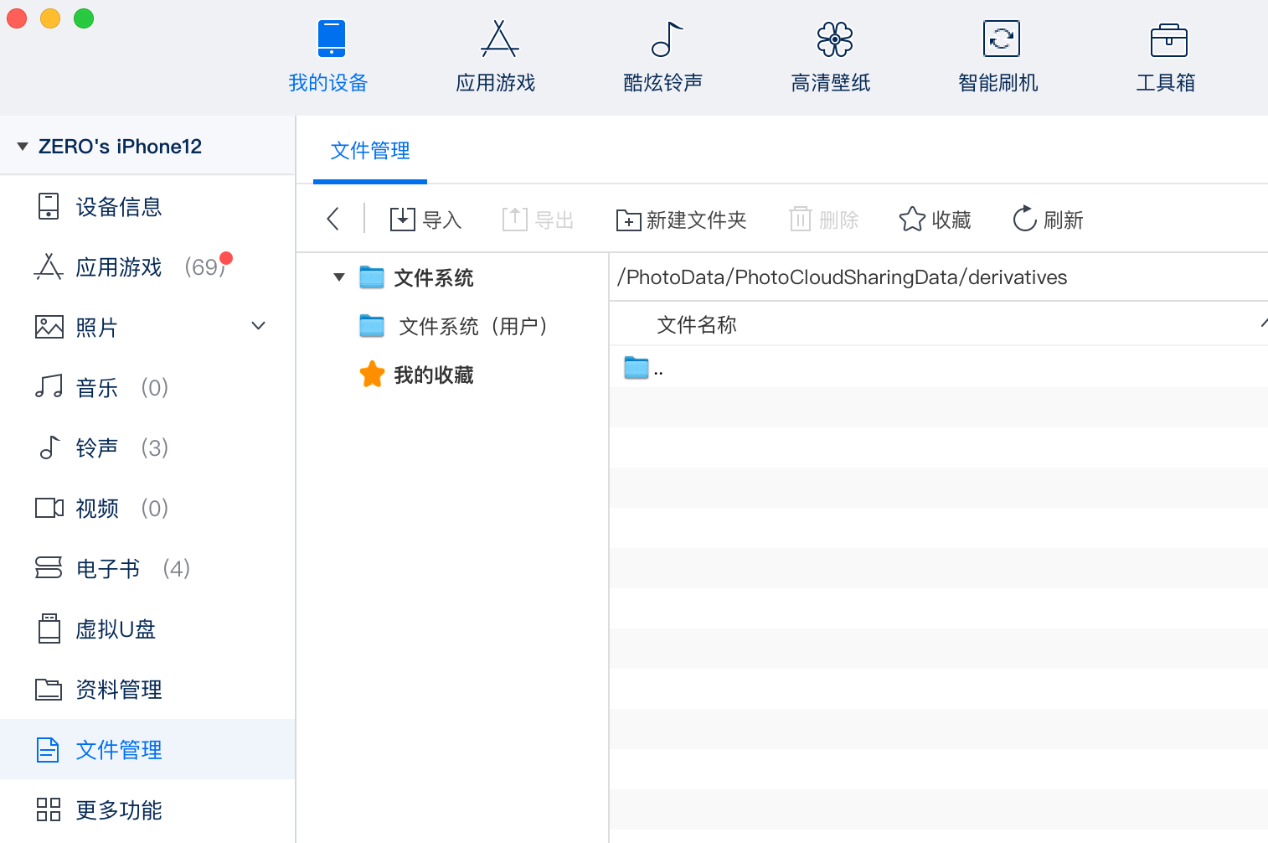Create folder with 新建文件夹 button
Viewport: 1268px width, 843px height.
point(681,220)
